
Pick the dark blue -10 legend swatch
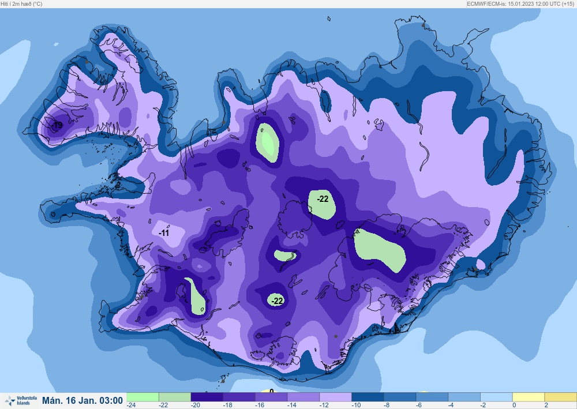tap(368, 397)
